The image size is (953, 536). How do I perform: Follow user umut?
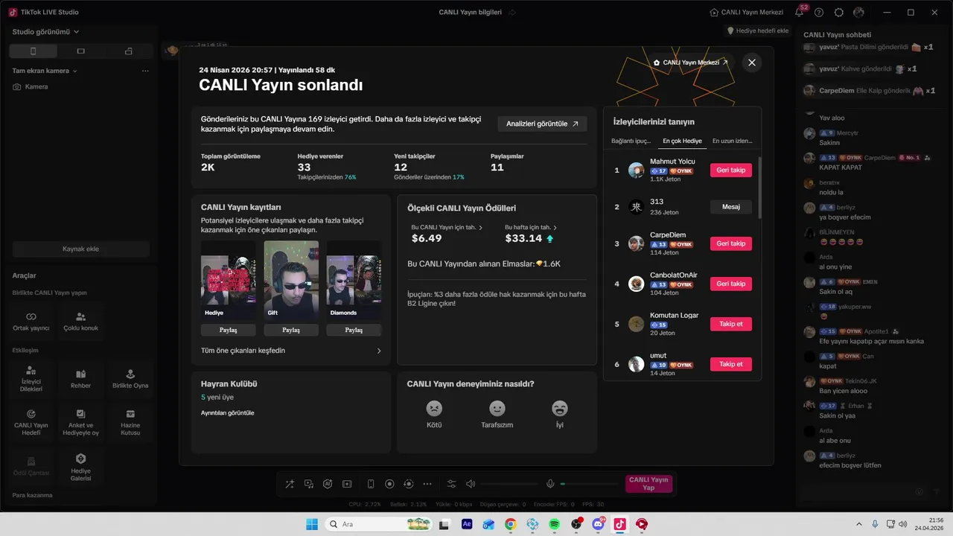(x=731, y=364)
